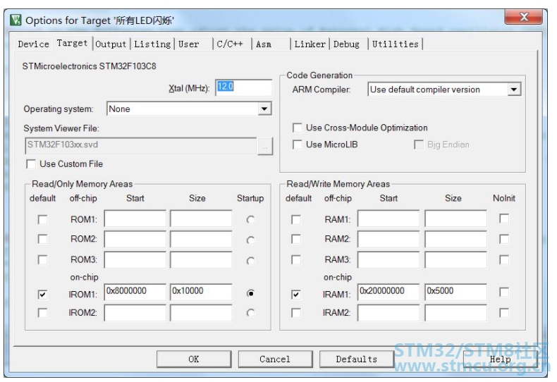Screen dimensions: 557x382
Task: Check the ROM3 default checkbox
Action: coord(42,260)
